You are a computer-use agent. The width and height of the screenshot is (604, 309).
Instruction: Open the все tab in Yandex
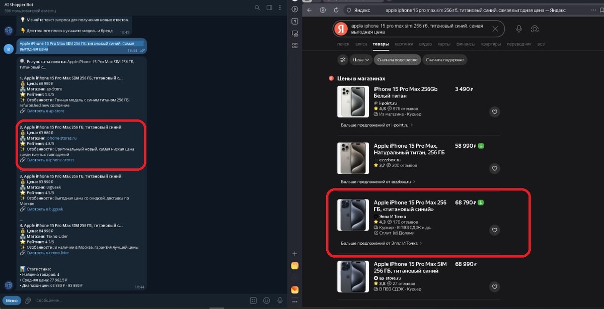[541, 44]
